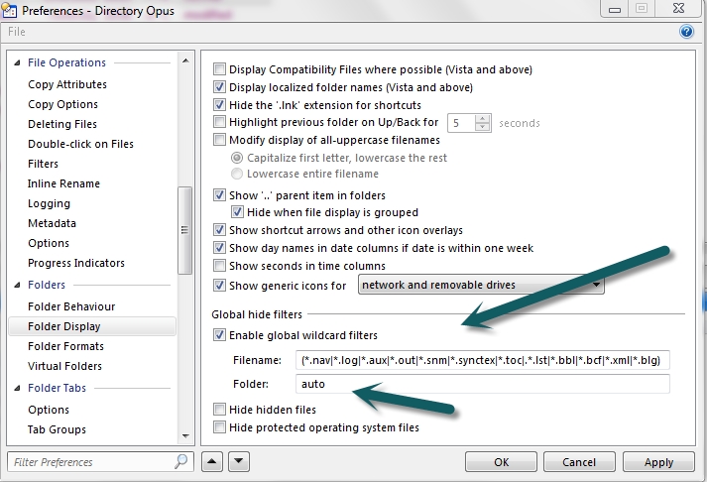The image size is (707, 482).
Task: Open Copy Attributes preferences page
Action: pyautogui.click(x=67, y=84)
